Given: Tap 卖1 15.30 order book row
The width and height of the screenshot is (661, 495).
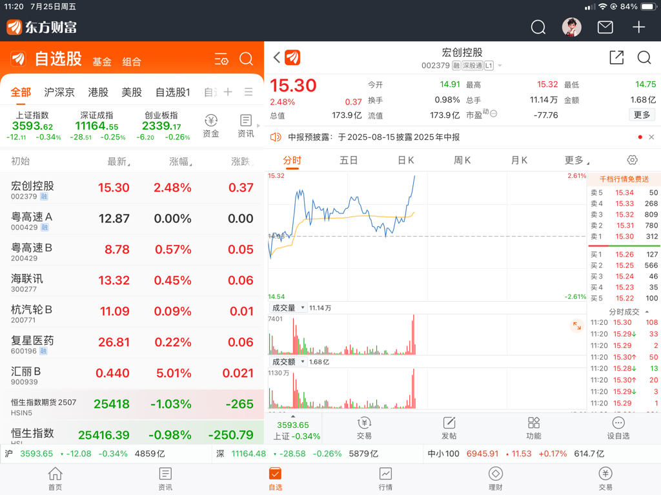Looking at the screenshot, I should point(624,237).
